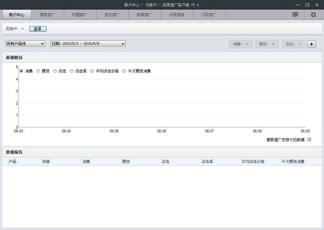The image size is (324, 230).
Task: Expand the 无账户 account dropdown arrow
Action: (23, 29)
